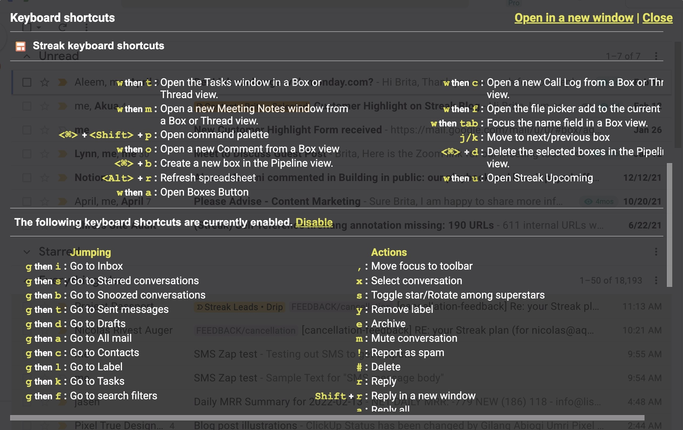Select checkbox for April, me email
683x430 pixels.
click(27, 202)
